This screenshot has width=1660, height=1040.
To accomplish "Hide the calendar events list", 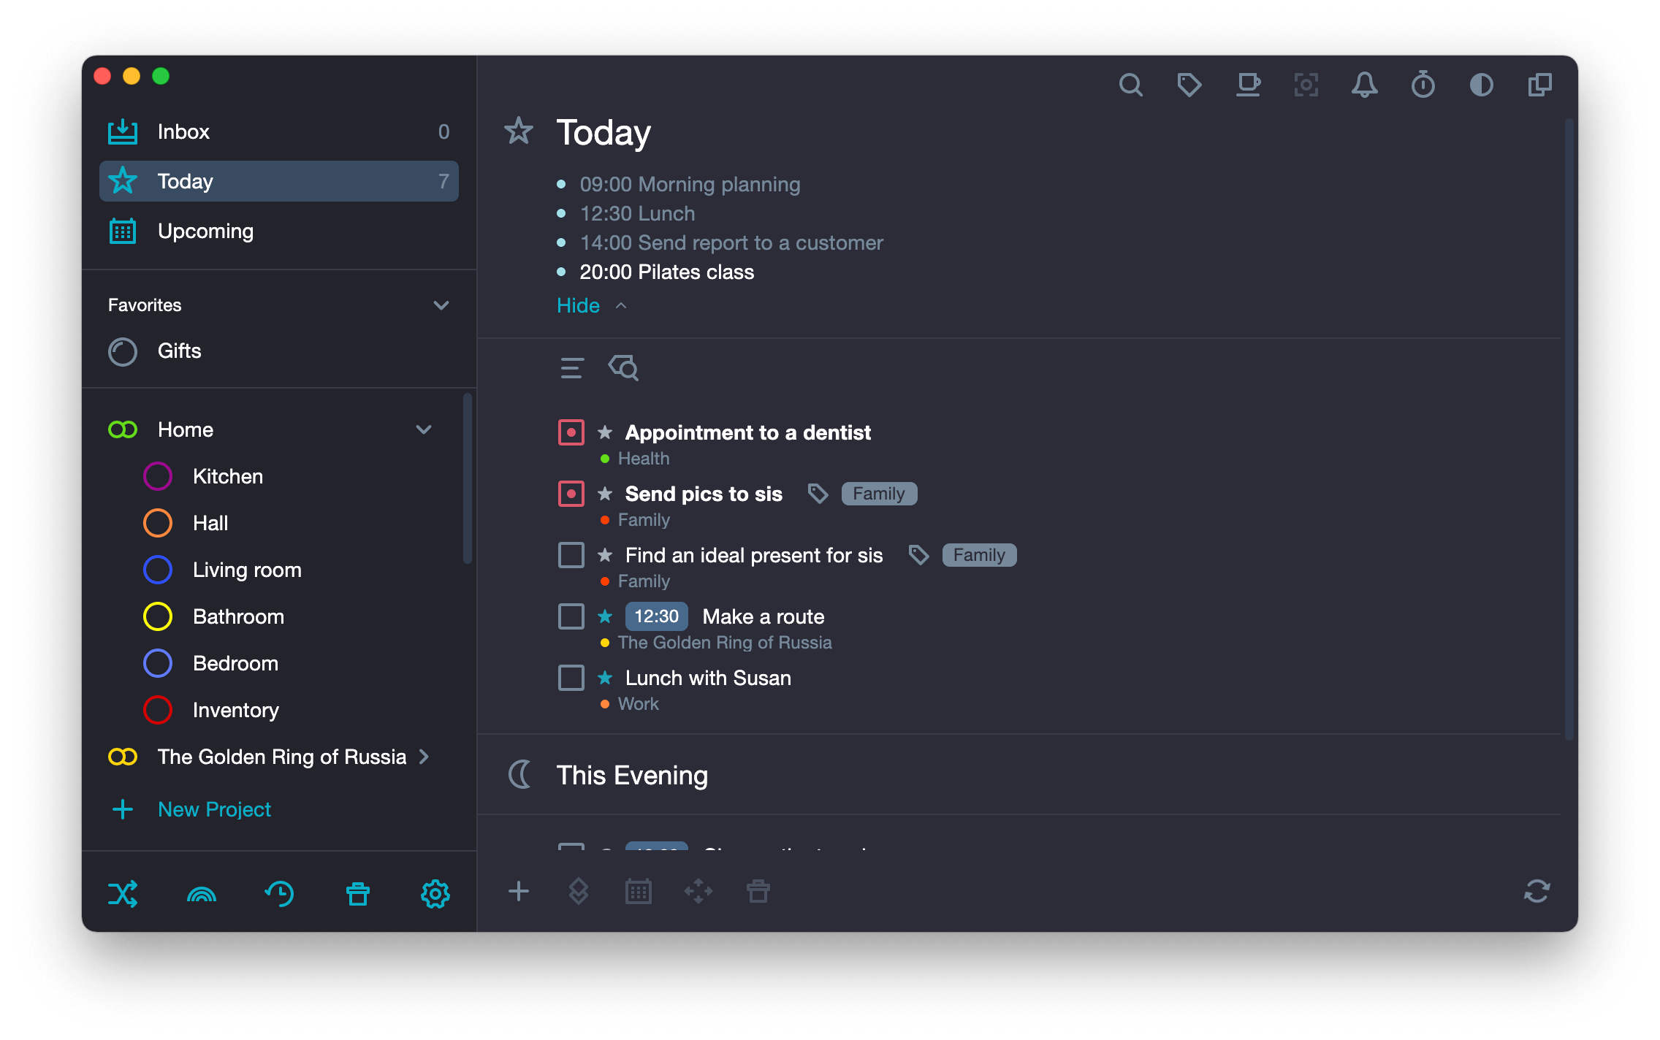I will 578,305.
